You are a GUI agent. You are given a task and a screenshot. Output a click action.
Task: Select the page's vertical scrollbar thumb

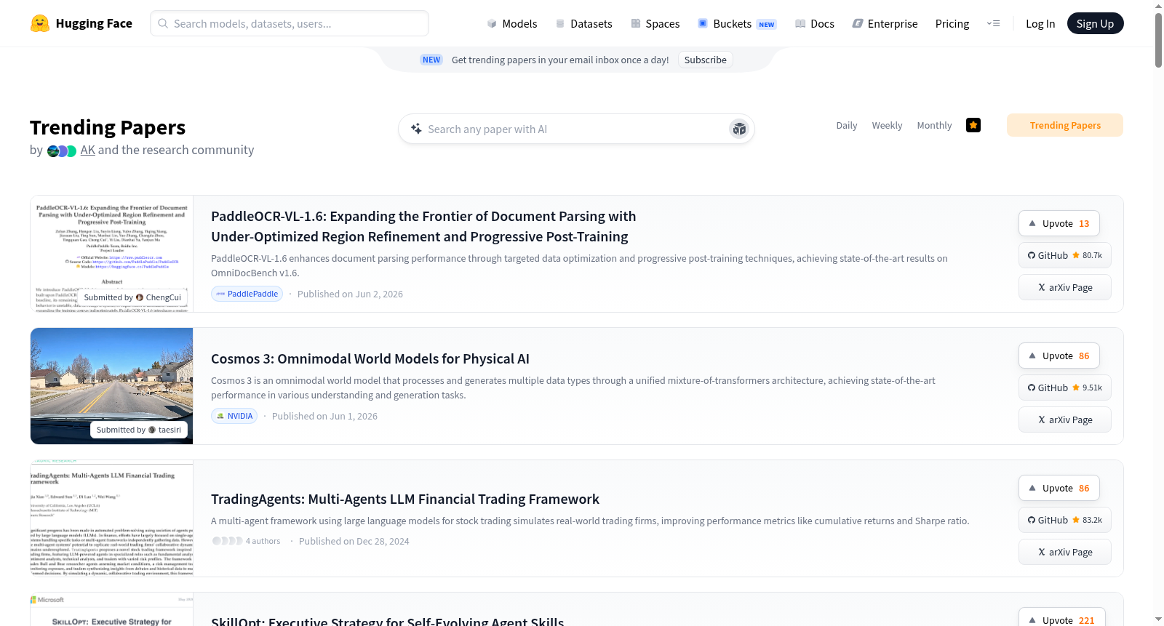pos(1158,40)
